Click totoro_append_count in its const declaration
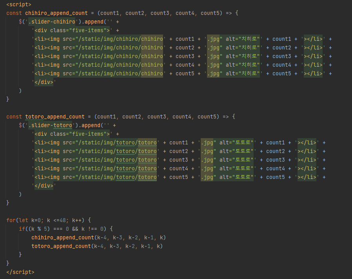This screenshot has height=279, width=352. click(x=55, y=117)
